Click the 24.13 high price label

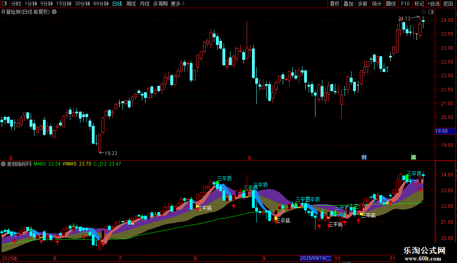click(x=404, y=18)
